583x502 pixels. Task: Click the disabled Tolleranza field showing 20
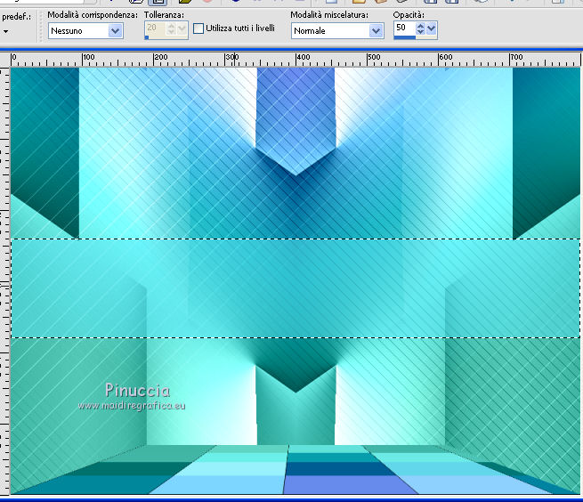(x=155, y=28)
